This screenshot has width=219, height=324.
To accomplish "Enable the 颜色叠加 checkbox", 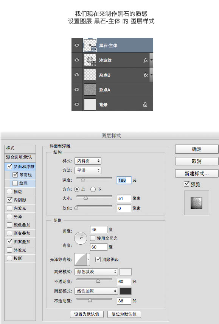I will (x=9, y=225).
